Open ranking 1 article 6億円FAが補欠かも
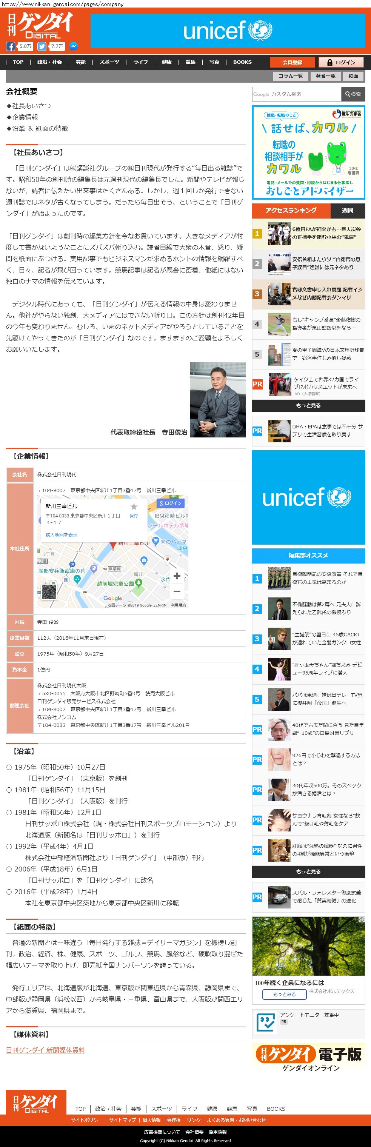The width and height of the screenshot is (371, 1147). 308,233
